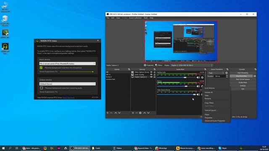
Task: Pause recording with the pause icon
Action: pos(255,76)
